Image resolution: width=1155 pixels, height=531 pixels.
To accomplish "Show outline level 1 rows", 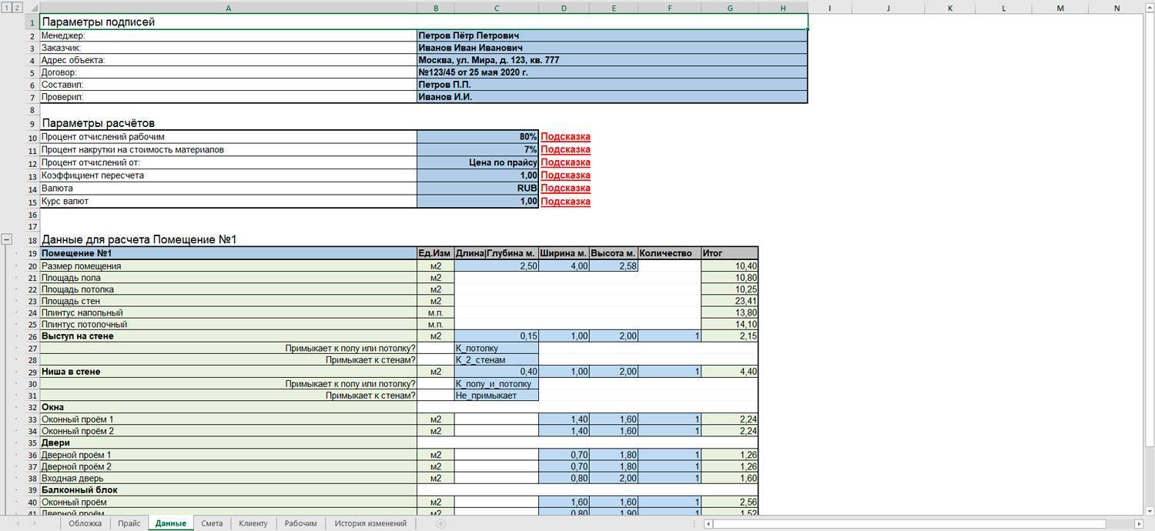I will pyautogui.click(x=6, y=8).
